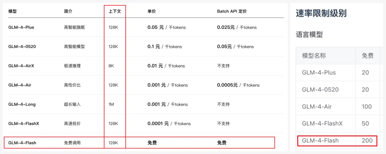Click the 模型名称 header in rate limit table
The width and height of the screenshot is (386, 154).
tap(314, 55)
